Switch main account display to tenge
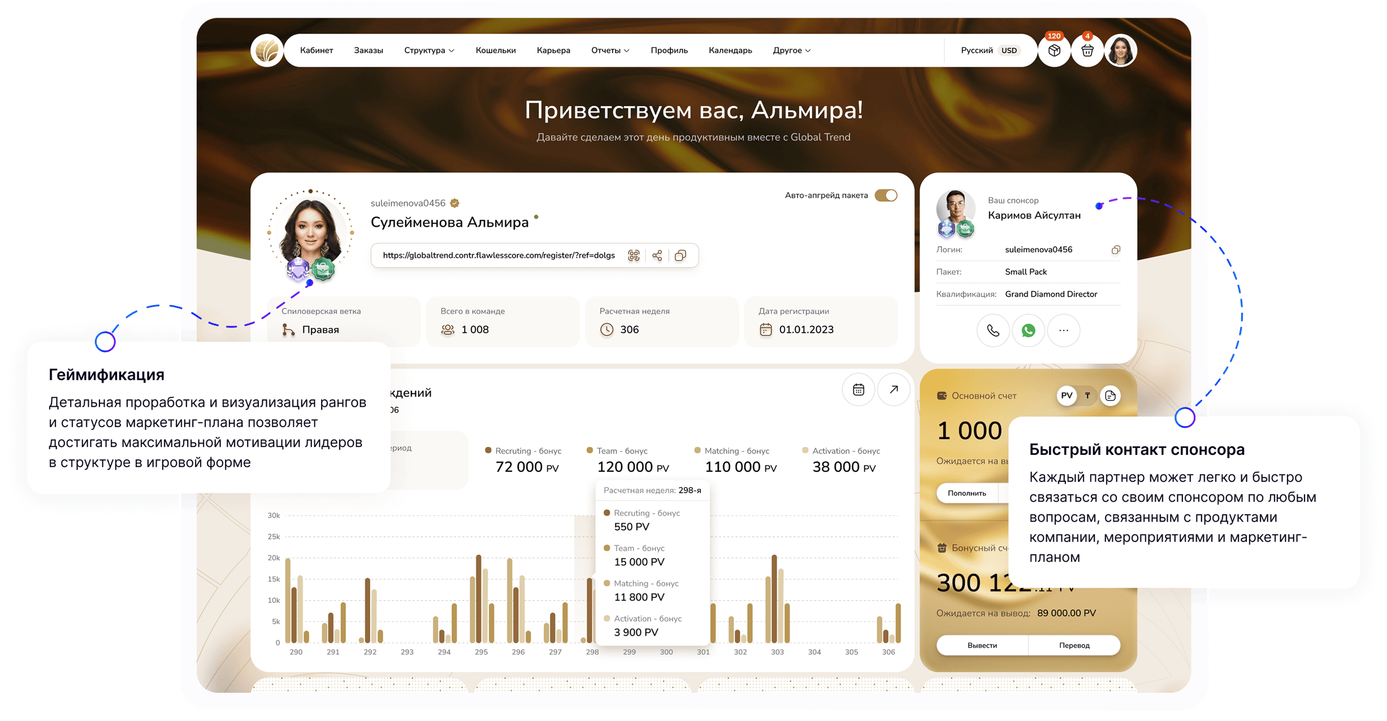The image size is (1387, 721). [x=1087, y=396]
